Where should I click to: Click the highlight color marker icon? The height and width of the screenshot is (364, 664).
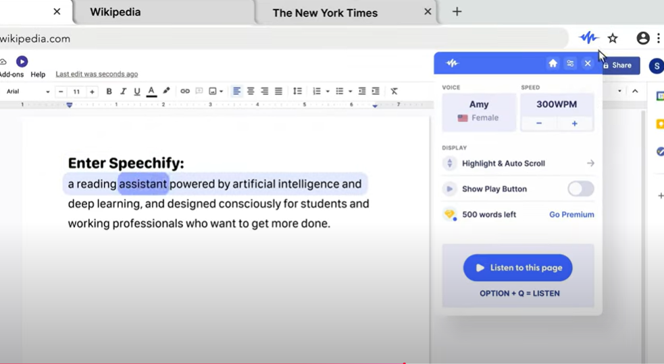pyautogui.click(x=166, y=92)
